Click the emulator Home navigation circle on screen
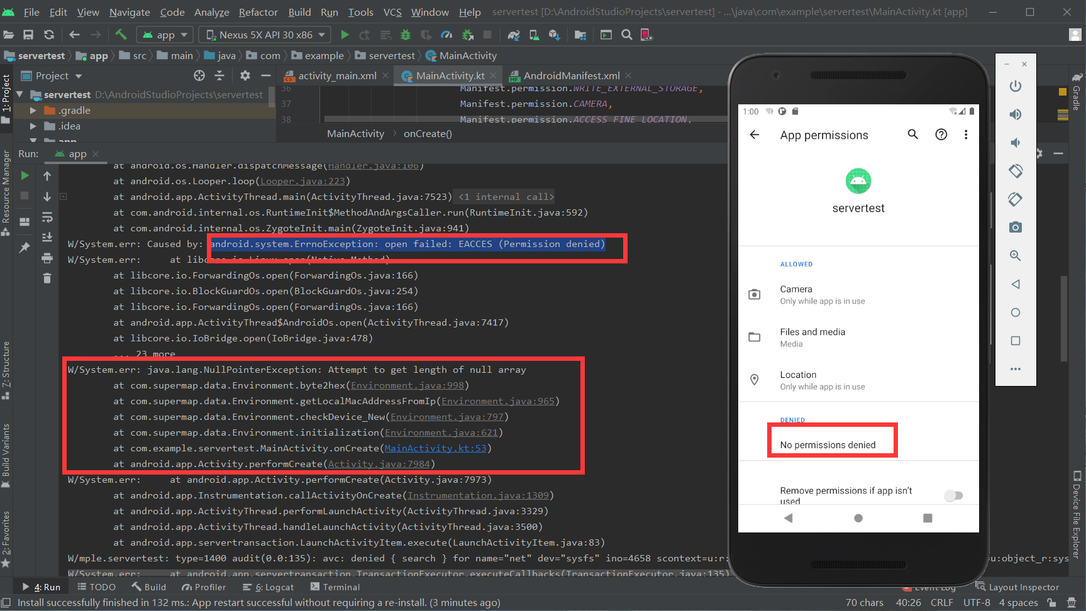 pyautogui.click(x=858, y=518)
